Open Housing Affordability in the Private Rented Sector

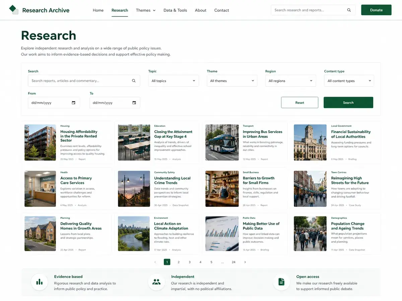click(x=79, y=136)
